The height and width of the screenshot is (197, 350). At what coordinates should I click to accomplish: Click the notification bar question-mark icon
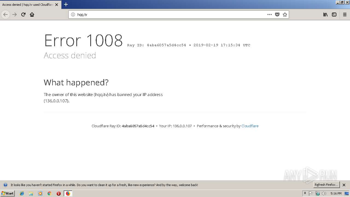(5, 185)
